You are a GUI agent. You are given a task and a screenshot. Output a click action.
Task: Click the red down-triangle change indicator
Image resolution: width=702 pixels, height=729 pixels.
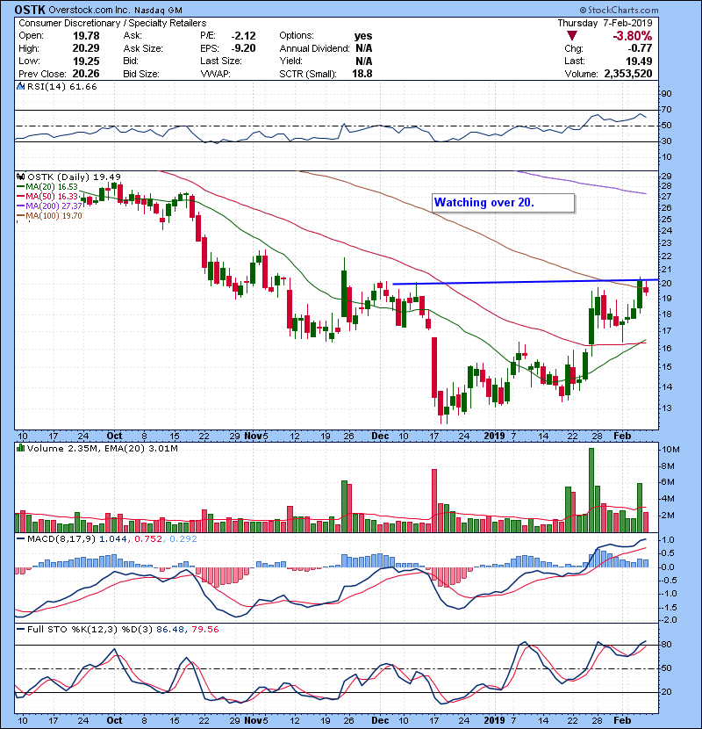point(572,36)
